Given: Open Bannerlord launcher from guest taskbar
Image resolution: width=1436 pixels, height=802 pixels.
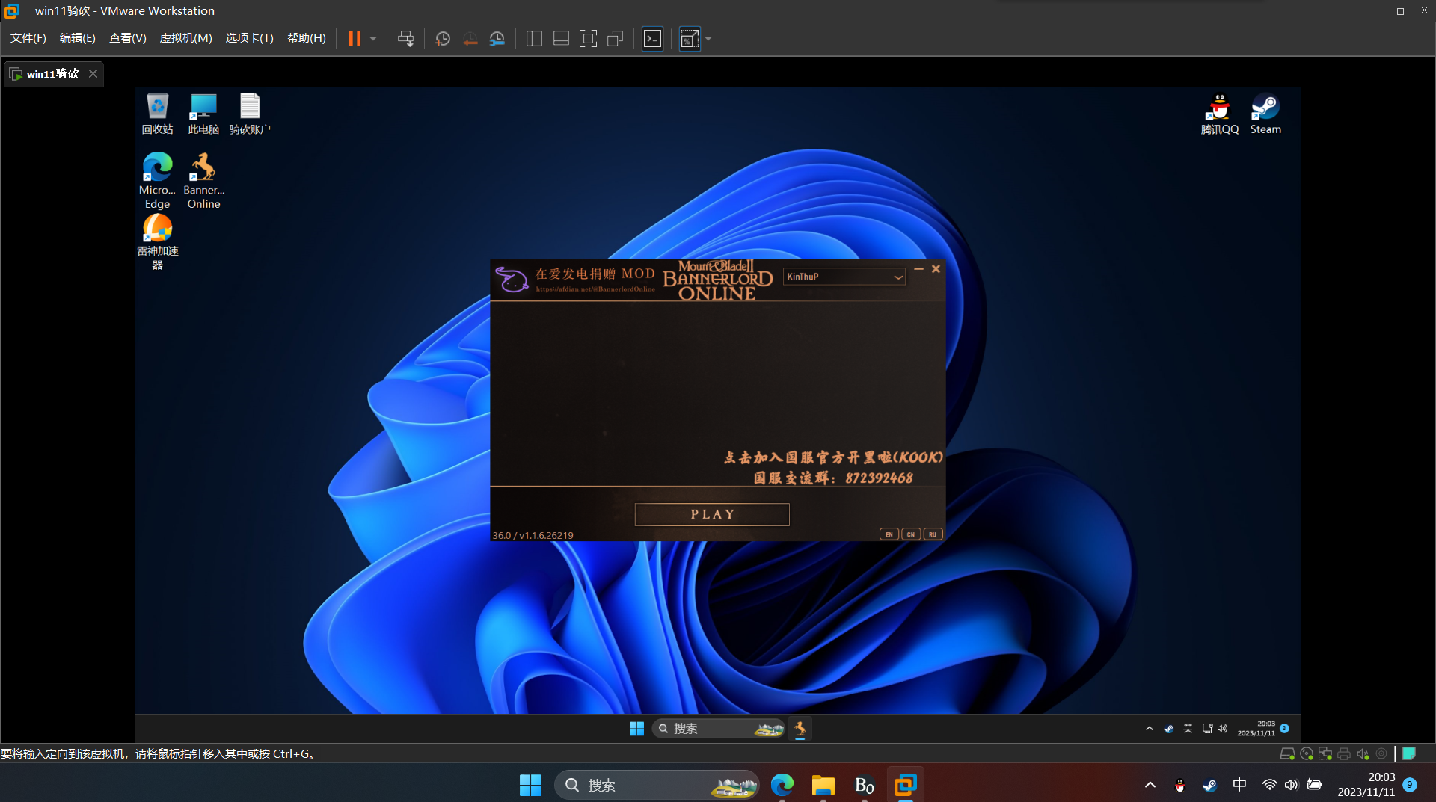Looking at the screenshot, I should [800, 729].
